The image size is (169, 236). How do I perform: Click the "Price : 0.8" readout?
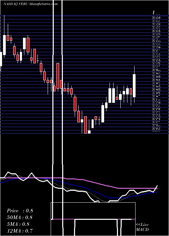[x=20, y=211]
